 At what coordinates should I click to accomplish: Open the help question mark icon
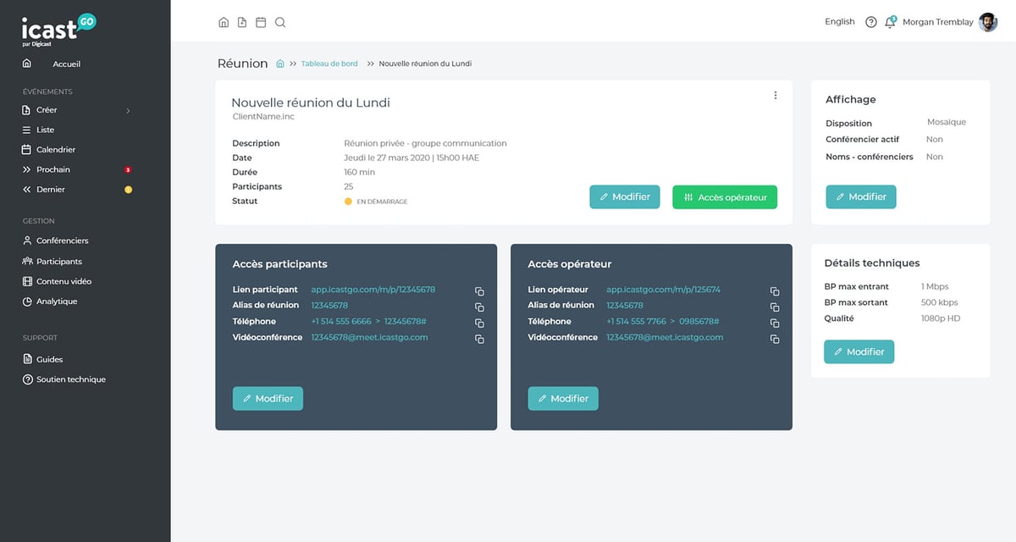coord(871,22)
